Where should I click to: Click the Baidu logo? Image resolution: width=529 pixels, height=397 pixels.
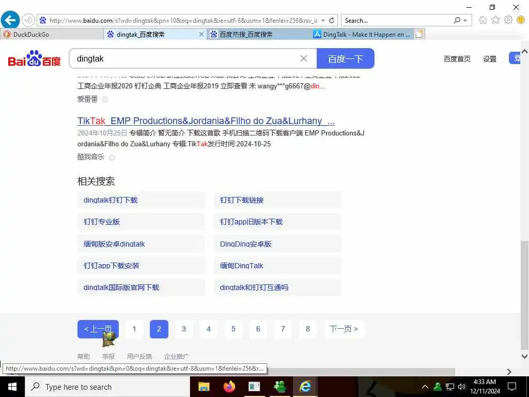click(34, 58)
